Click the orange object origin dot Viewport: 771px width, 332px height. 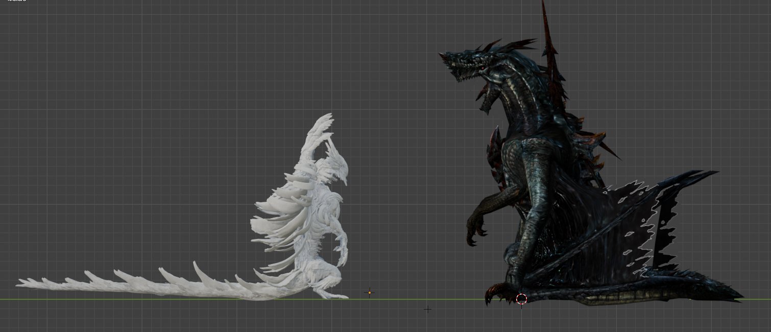(370, 293)
